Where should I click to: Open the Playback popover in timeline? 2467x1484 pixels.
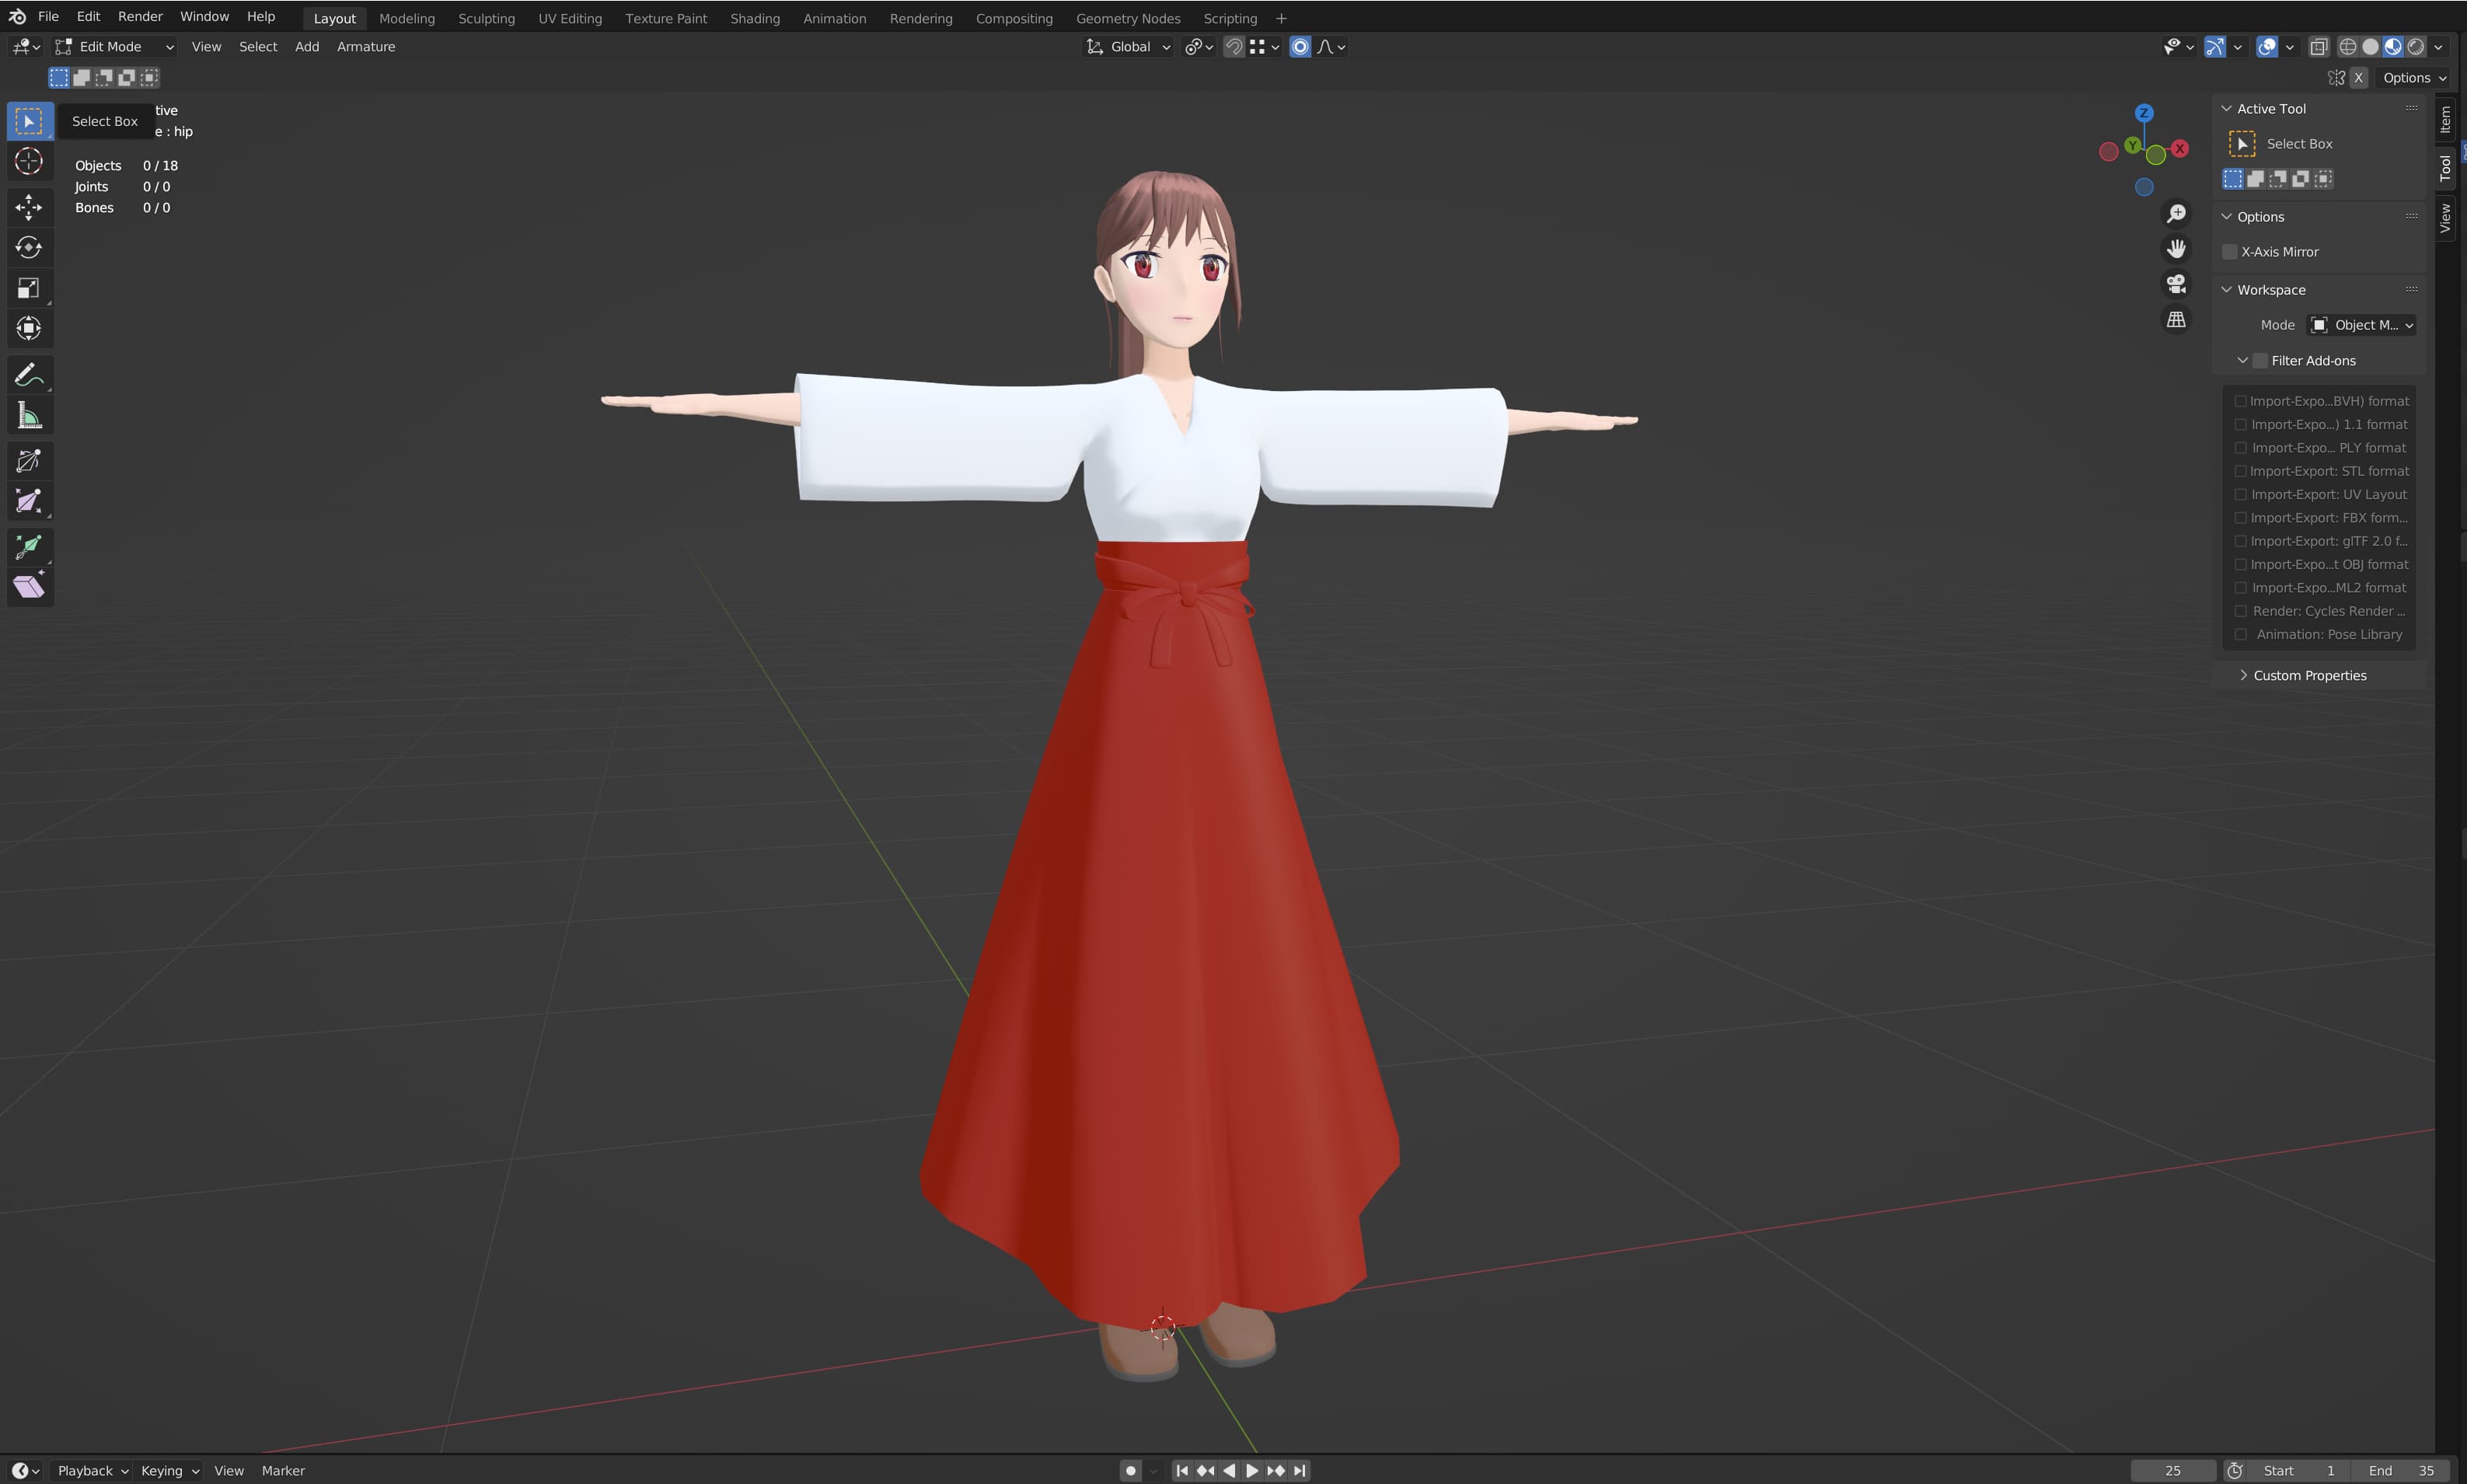(x=92, y=1471)
